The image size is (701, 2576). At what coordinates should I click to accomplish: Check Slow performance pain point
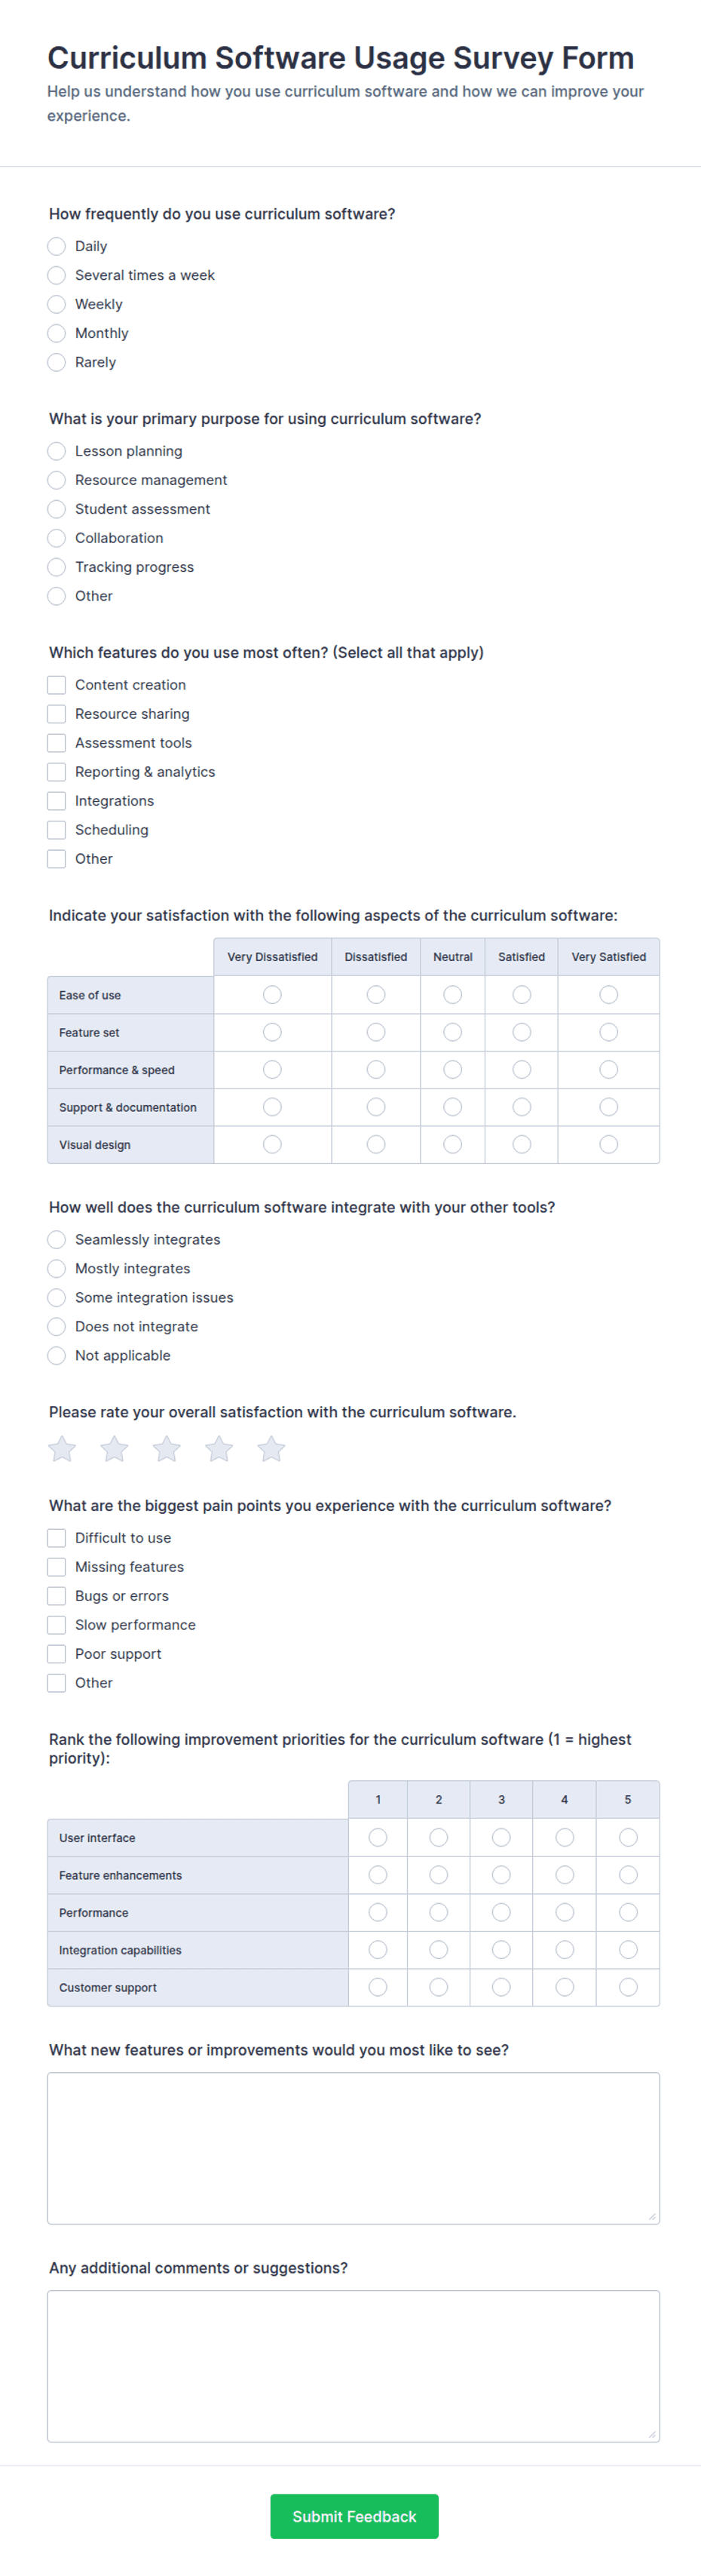pyautogui.click(x=57, y=1625)
